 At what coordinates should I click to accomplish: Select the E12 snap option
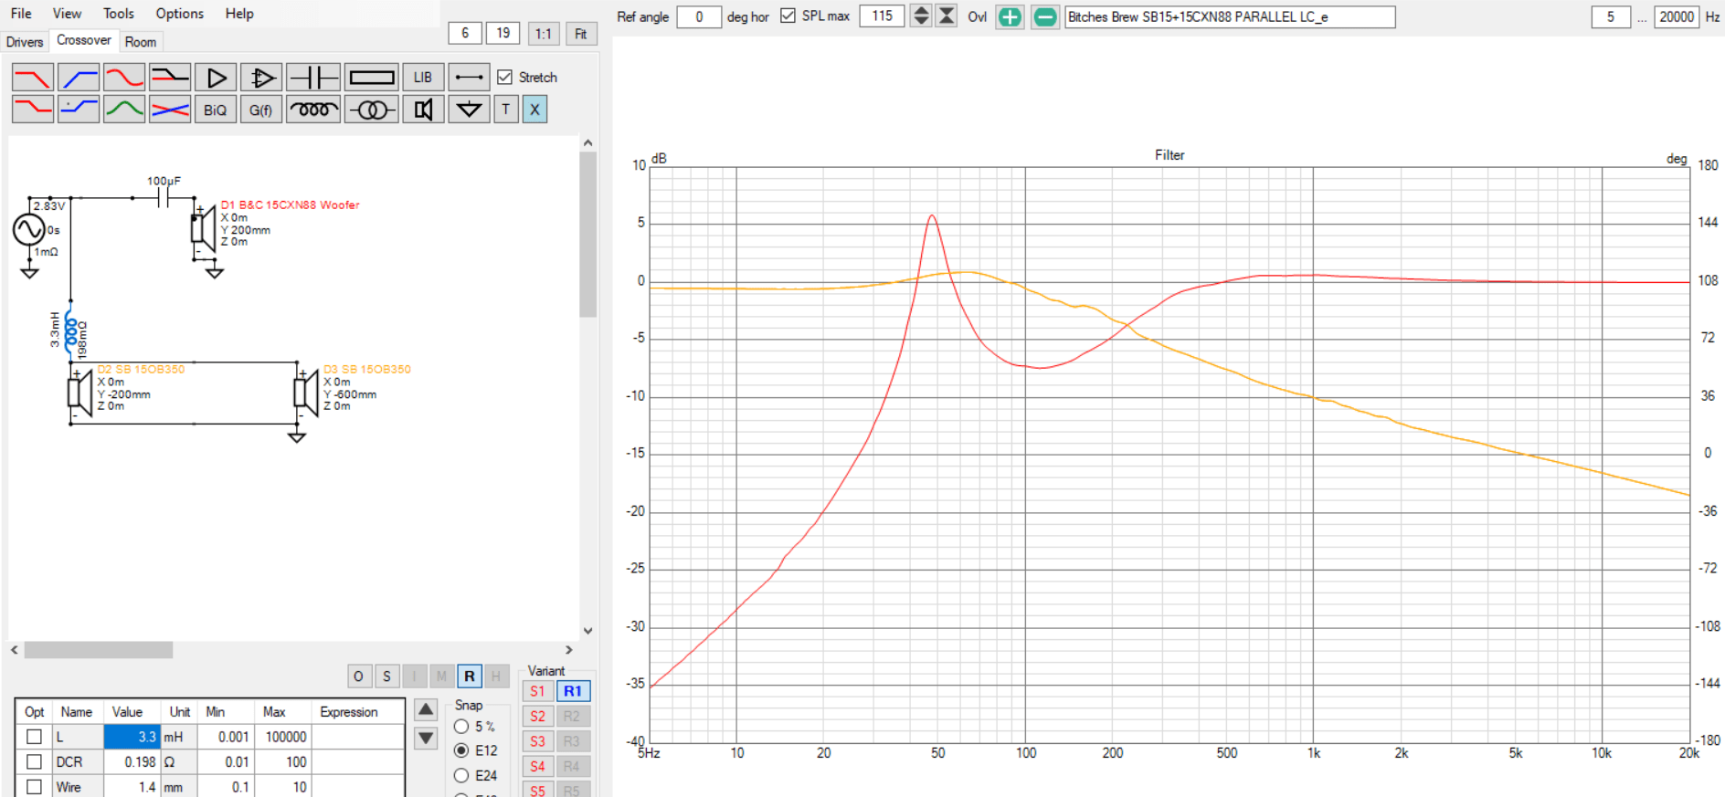[461, 750]
